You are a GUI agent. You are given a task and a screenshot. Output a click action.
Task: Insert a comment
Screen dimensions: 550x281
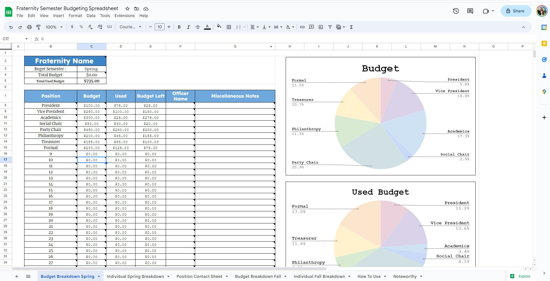[312, 27]
